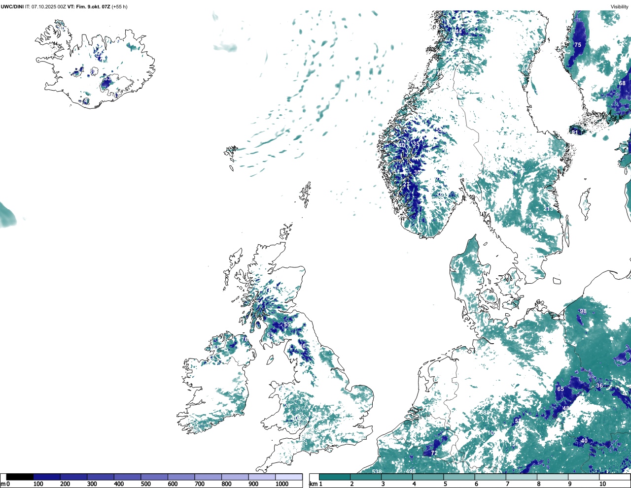
Task: Click the '35' value over western Norway
Action: click(x=416, y=144)
